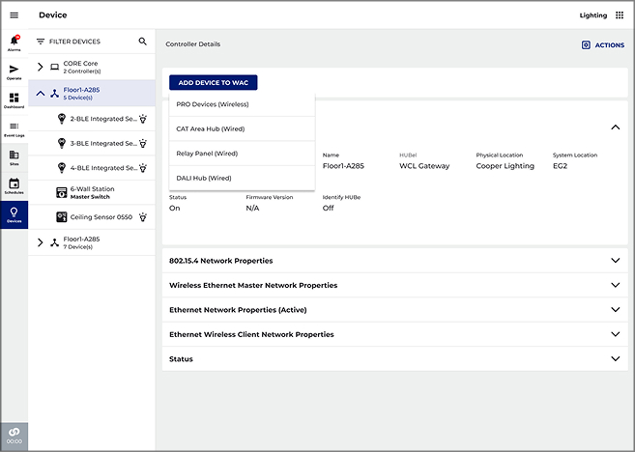Image resolution: width=635 pixels, height=452 pixels.
Task: Open Dashboard in the sidebar
Action: (x=14, y=100)
